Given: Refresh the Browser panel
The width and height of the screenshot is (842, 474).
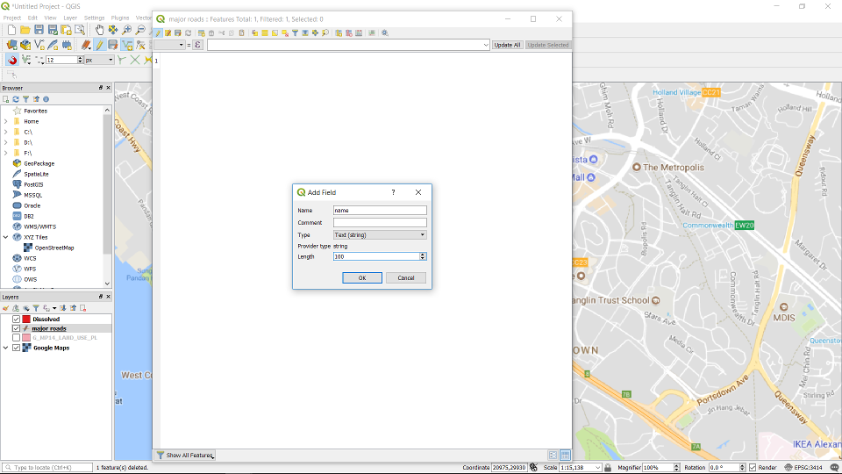Looking at the screenshot, I should pos(16,99).
